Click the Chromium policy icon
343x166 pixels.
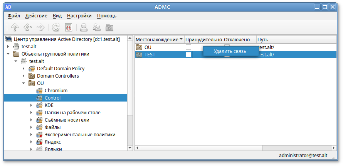coord(39,90)
